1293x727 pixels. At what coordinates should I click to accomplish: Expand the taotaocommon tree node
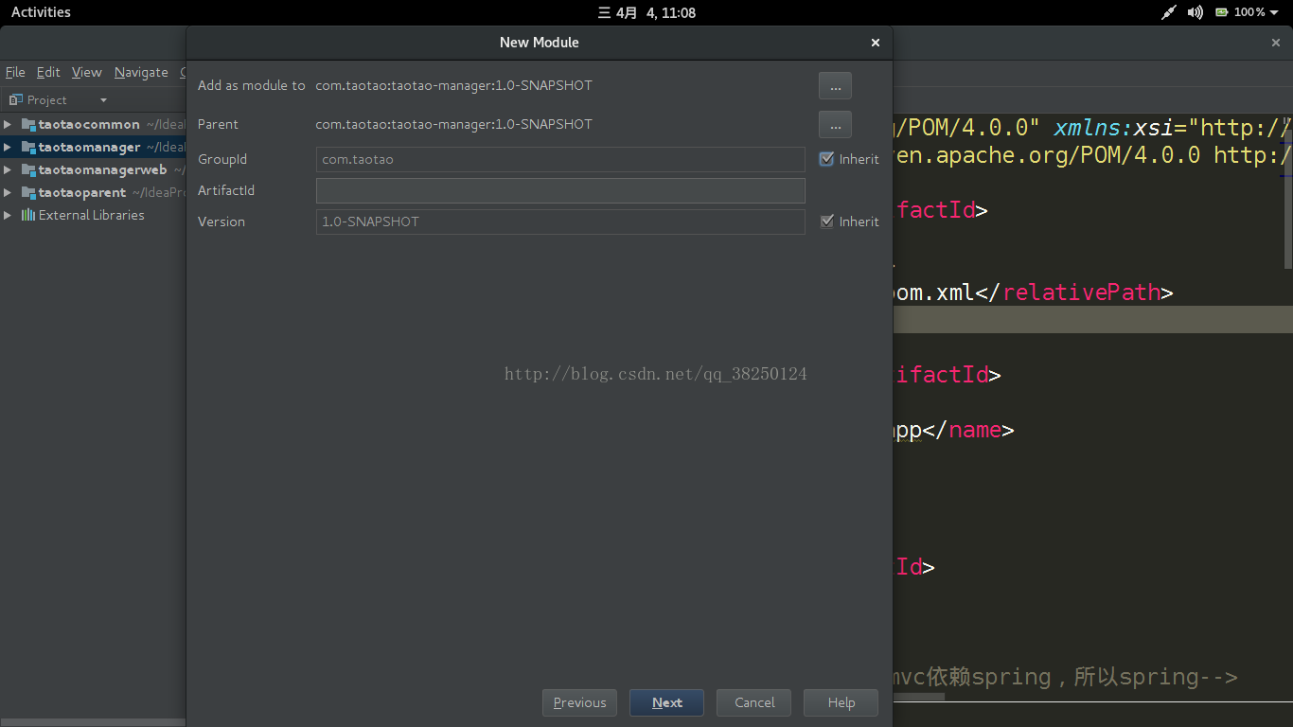tap(8, 124)
